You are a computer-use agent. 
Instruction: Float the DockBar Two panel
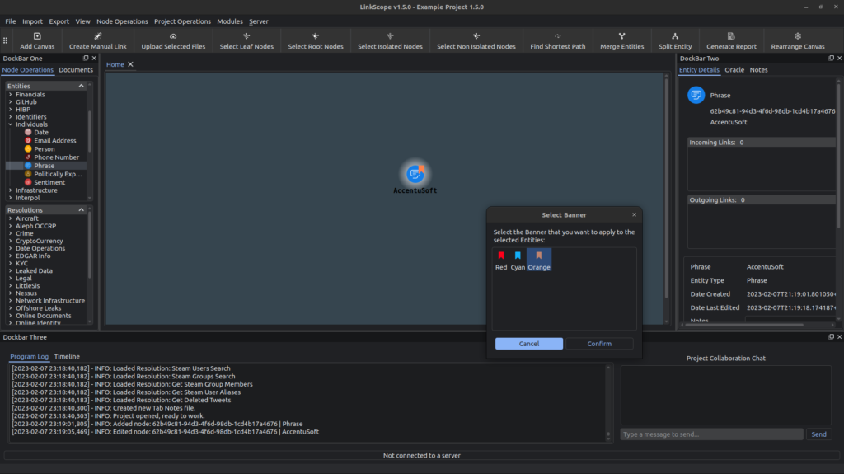pos(831,59)
